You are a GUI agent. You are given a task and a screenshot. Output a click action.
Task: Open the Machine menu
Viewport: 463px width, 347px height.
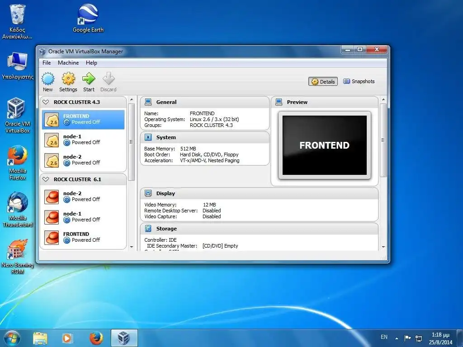[x=68, y=63]
